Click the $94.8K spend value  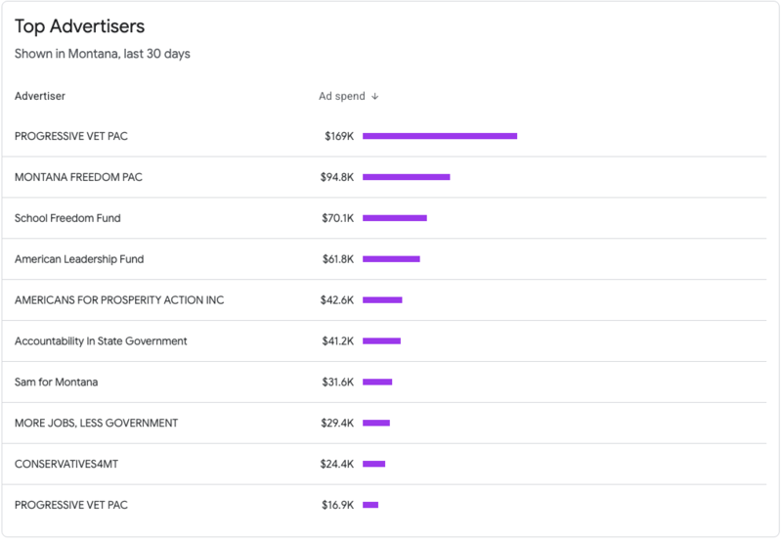(x=337, y=177)
